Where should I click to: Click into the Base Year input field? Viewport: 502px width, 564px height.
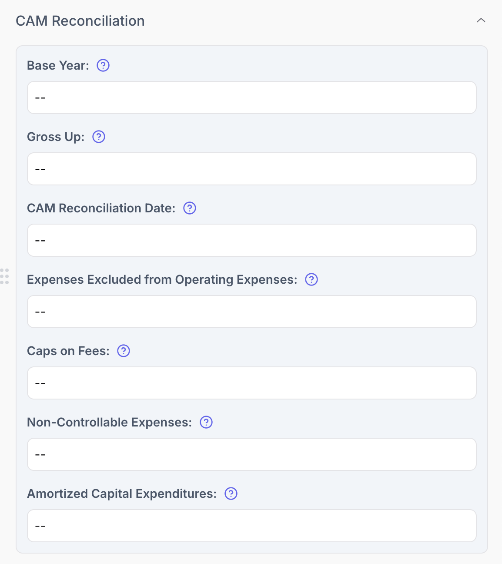point(251,97)
